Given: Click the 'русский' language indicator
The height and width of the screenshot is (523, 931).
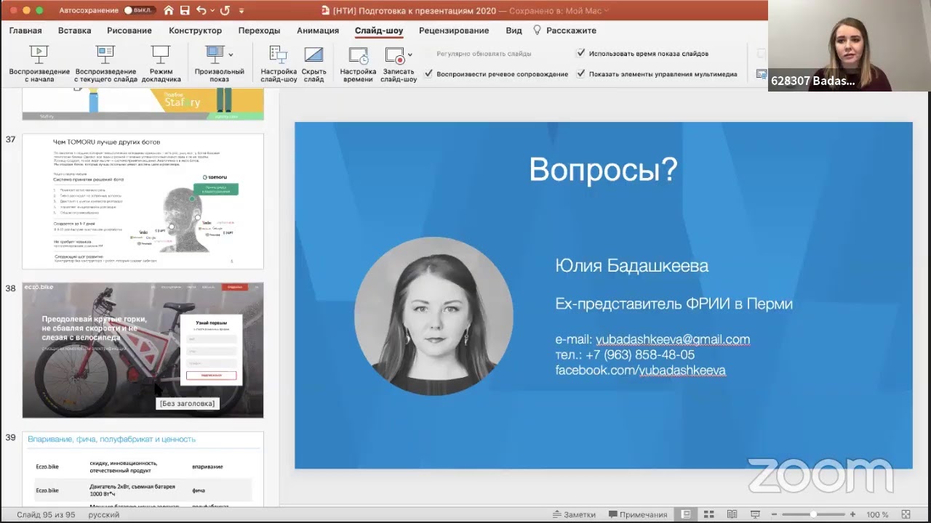Looking at the screenshot, I should [x=104, y=514].
